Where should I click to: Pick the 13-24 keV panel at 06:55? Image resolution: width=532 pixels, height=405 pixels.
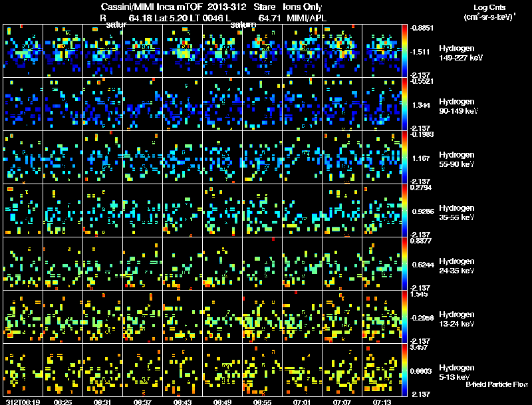point(262,317)
